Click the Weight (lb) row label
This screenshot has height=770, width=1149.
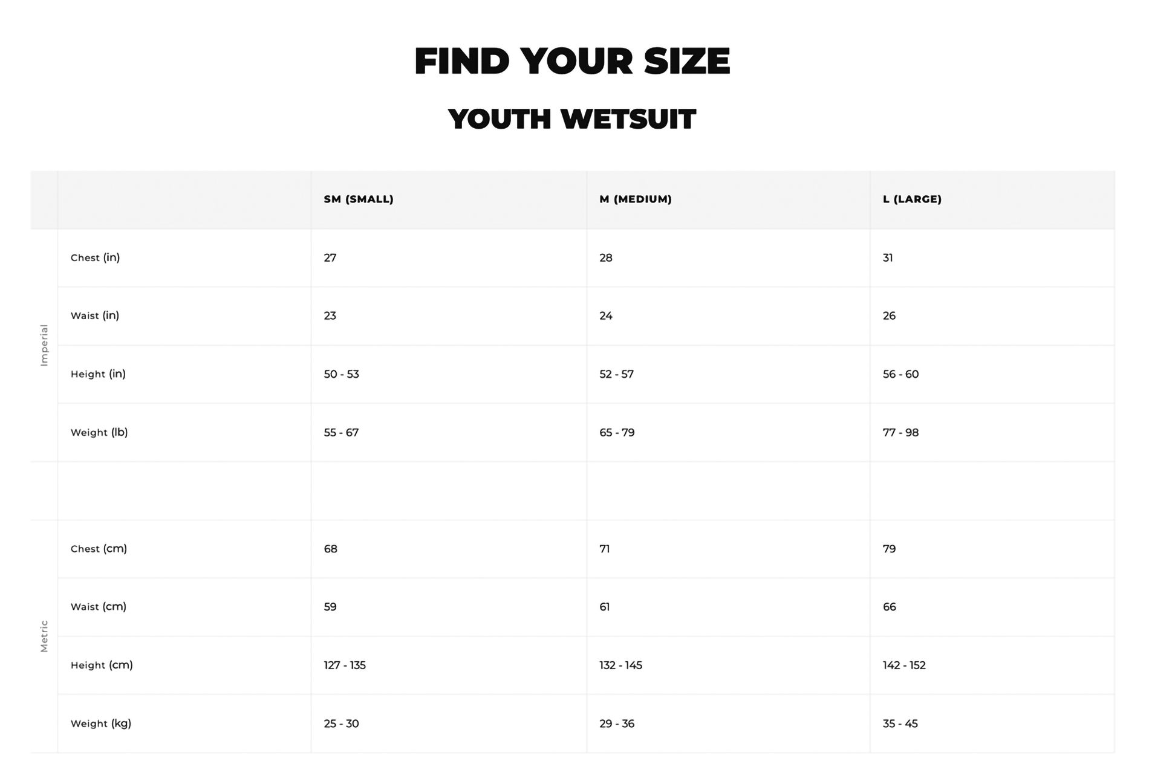tap(99, 432)
